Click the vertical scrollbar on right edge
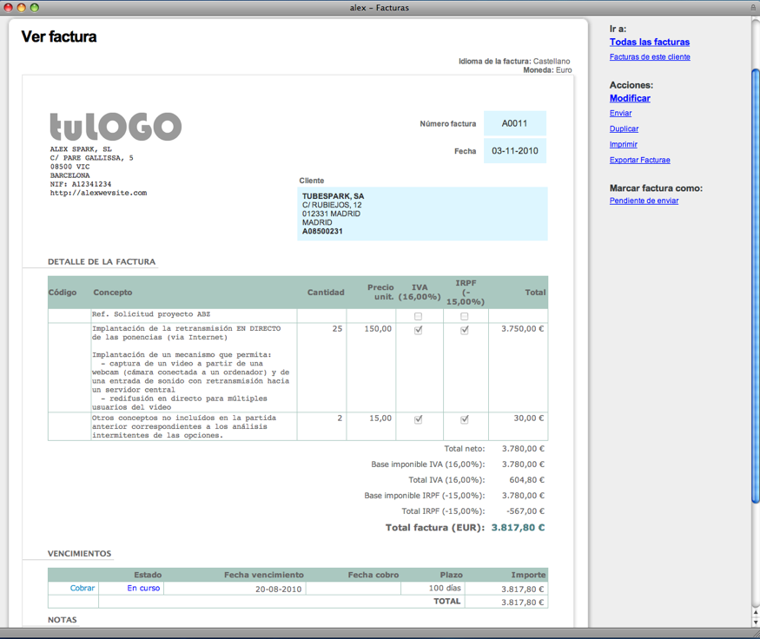 click(x=755, y=287)
